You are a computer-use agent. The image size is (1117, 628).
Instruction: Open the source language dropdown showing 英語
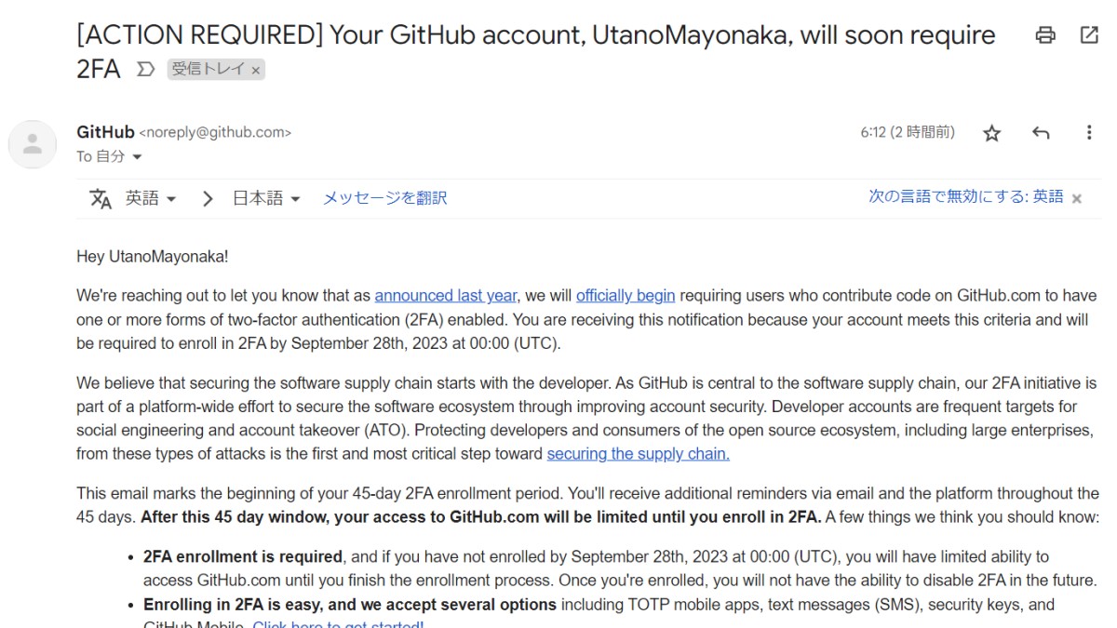pos(149,197)
